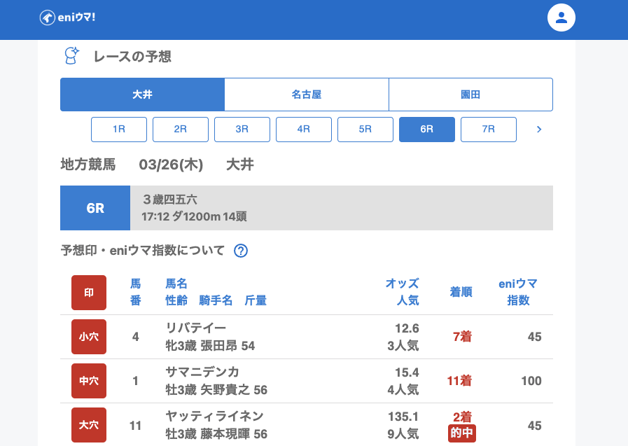Open the user profile account icon
This screenshot has height=446, width=628.
point(561,18)
